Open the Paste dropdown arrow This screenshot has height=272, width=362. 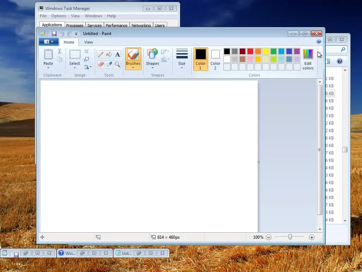click(x=48, y=68)
